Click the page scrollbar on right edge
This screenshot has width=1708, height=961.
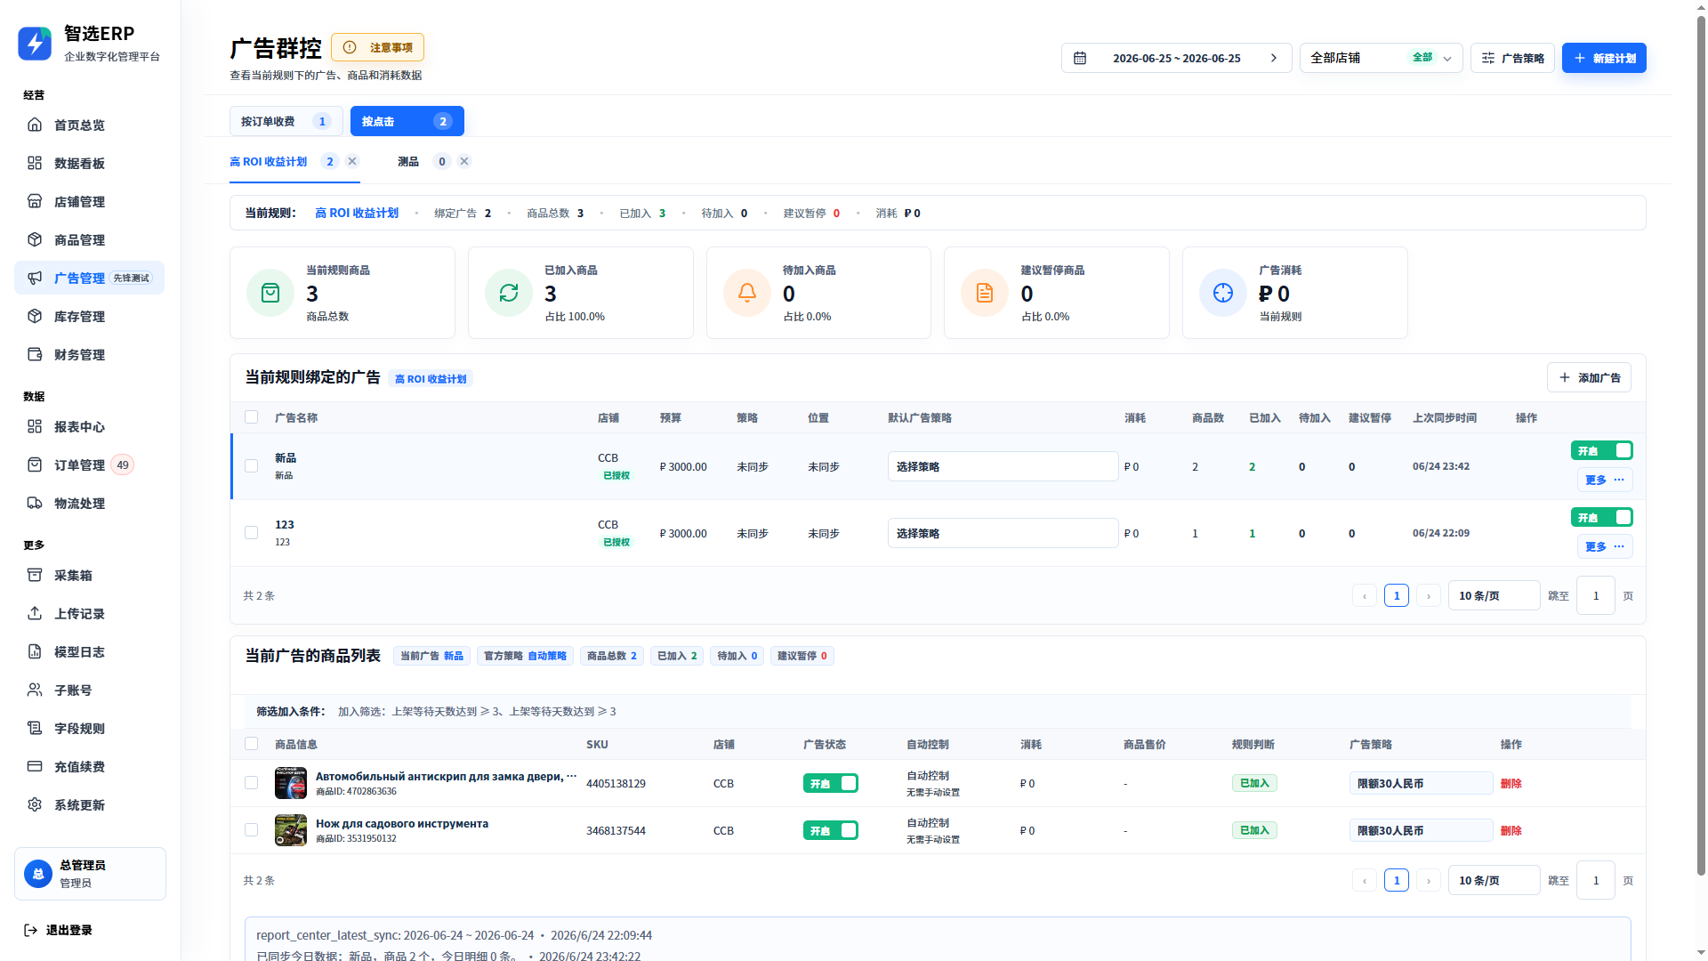[1701, 445]
